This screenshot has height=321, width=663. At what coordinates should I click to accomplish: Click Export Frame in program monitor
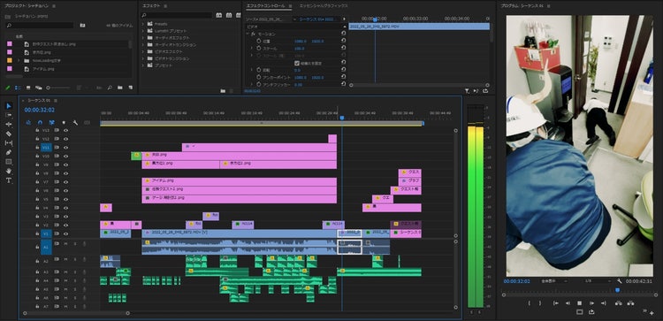tap(591, 312)
